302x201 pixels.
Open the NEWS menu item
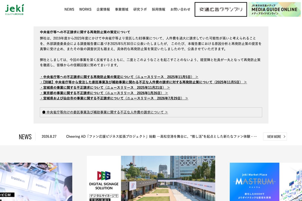(x=69, y=9)
